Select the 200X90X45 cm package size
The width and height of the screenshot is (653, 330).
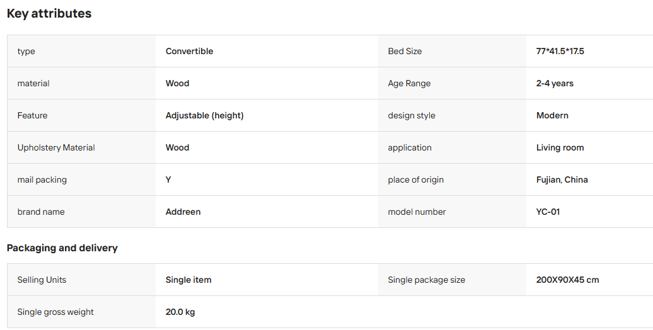(568, 280)
